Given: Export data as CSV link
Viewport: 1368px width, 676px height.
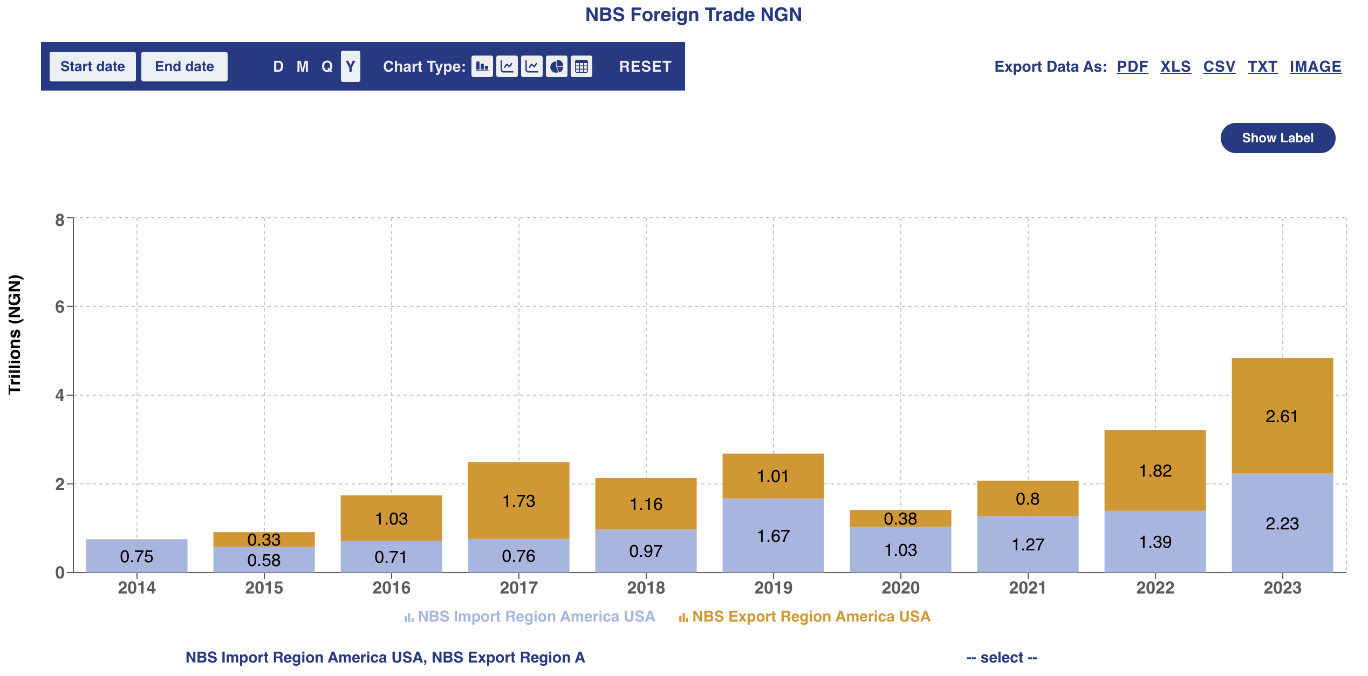Looking at the screenshot, I should [1219, 67].
